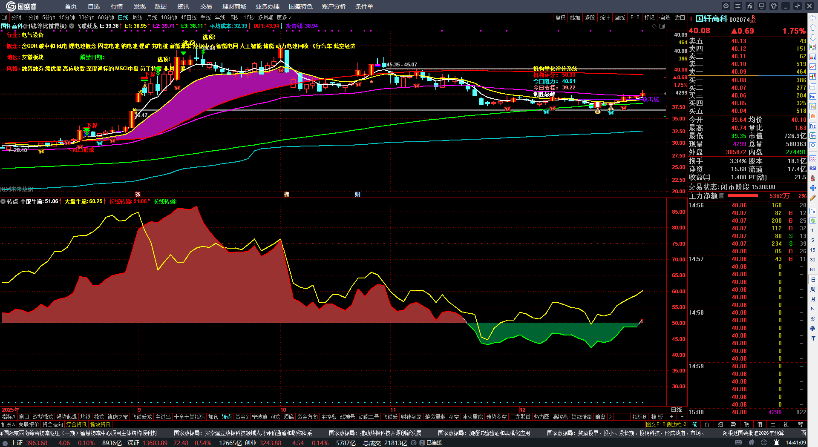Toggle the 多股 multi-stock view
The width and height of the screenshot is (818, 447).
pyautogui.click(x=590, y=17)
